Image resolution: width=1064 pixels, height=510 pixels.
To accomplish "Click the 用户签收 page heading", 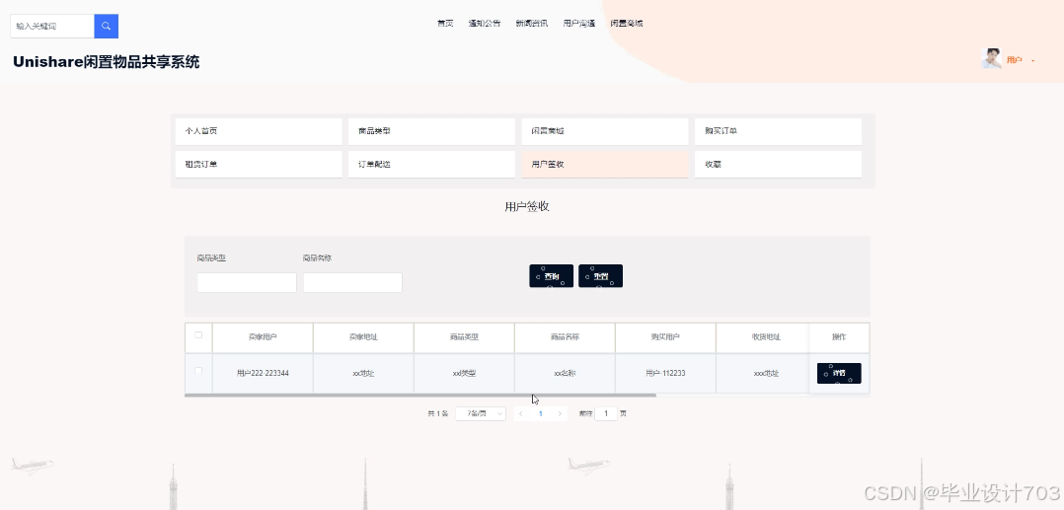I will [527, 207].
